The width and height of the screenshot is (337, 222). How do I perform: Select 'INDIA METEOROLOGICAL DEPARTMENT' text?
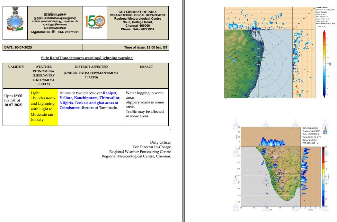point(137,15)
